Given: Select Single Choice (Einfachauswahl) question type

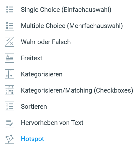Looking at the screenshot, I should coord(66,10).
